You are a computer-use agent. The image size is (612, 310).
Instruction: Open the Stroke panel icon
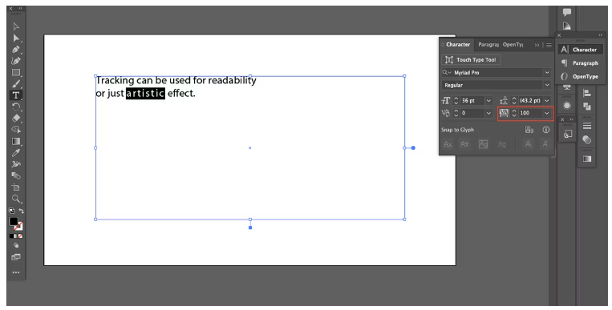[x=586, y=126]
